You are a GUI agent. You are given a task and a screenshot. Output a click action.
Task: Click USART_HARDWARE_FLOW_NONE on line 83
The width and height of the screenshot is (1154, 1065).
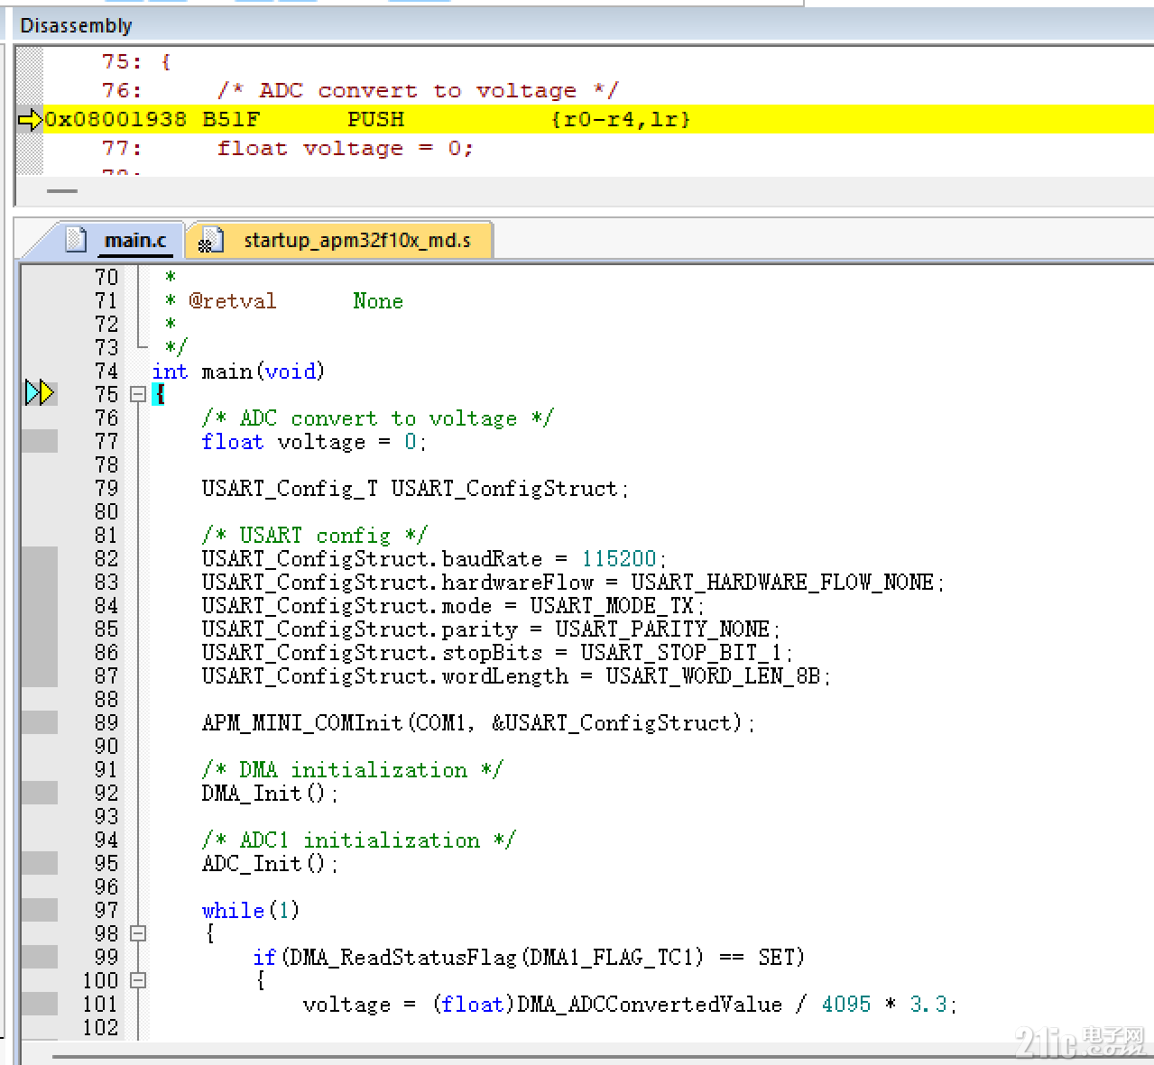(782, 583)
